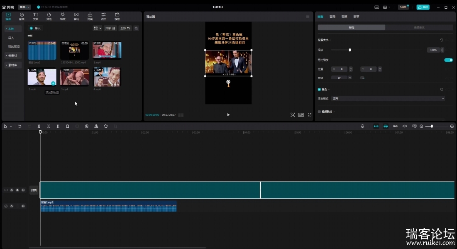Screen dimensions: 457x249
Task: Open the 特效 (effects) panel
Action: [63, 16]
